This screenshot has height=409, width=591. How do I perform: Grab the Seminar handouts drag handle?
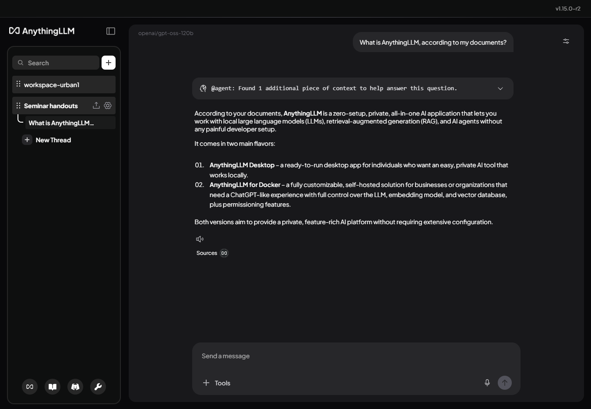click(18, 106)
